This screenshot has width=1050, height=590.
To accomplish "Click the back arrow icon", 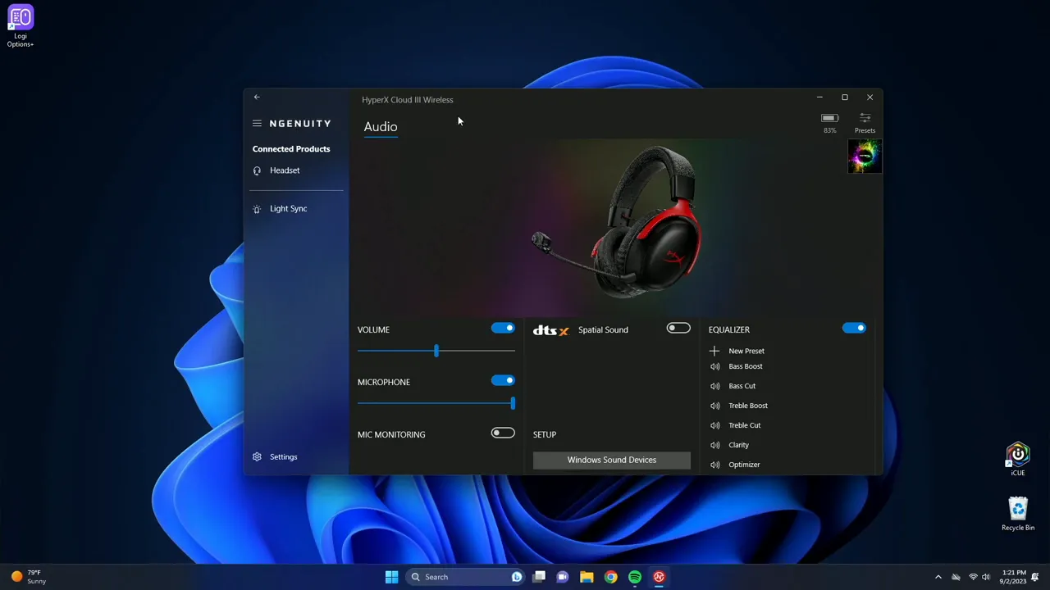I will [x=257, y=97].
